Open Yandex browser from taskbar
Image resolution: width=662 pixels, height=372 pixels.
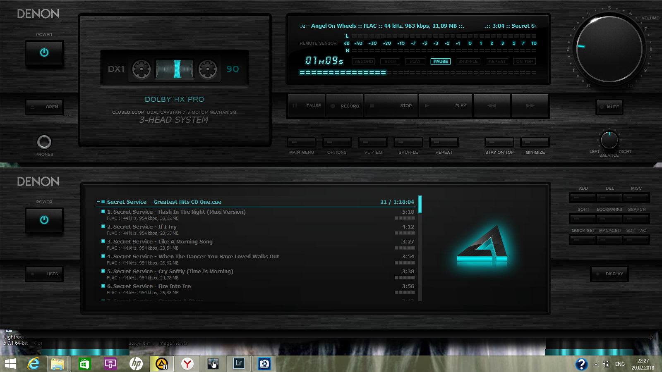coord(187,364)
